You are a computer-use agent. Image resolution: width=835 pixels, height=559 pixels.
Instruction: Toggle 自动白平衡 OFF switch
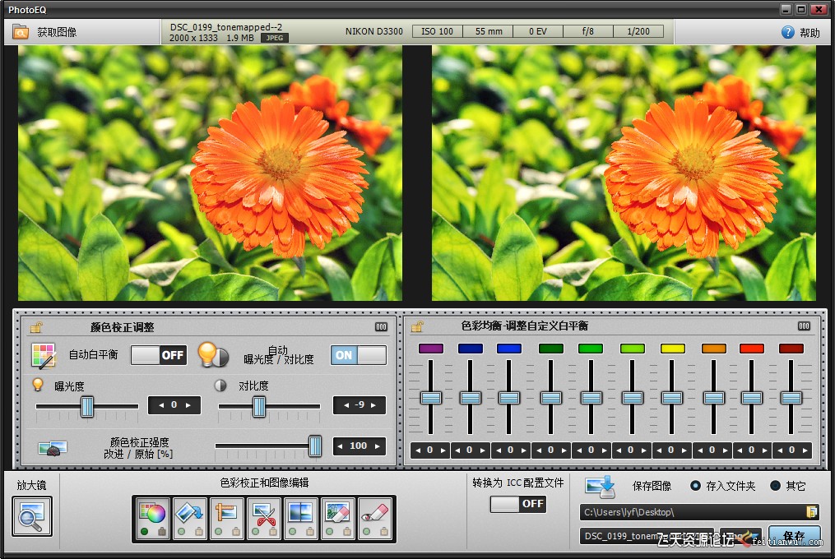(159, 356)
